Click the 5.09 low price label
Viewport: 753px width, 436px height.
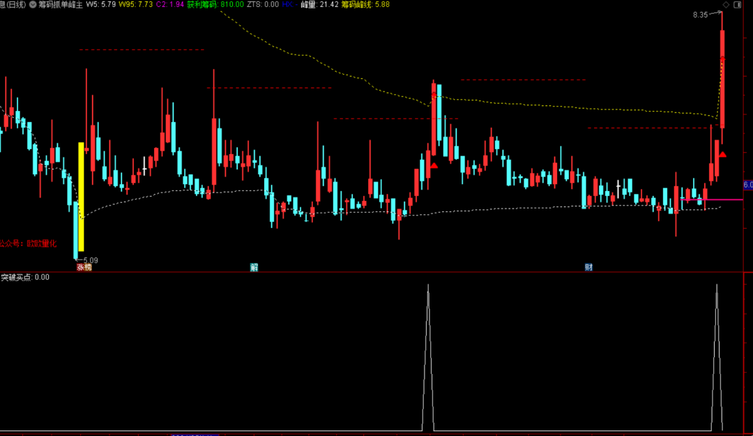[x=90, y=260]
